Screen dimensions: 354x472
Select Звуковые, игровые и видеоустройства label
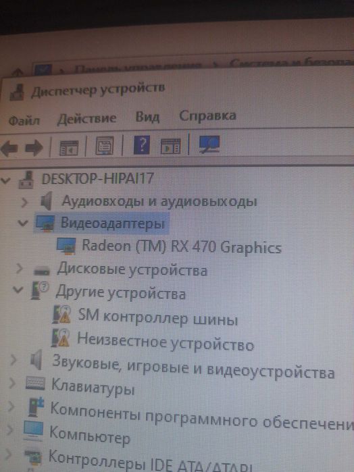[x=193, y=367]
